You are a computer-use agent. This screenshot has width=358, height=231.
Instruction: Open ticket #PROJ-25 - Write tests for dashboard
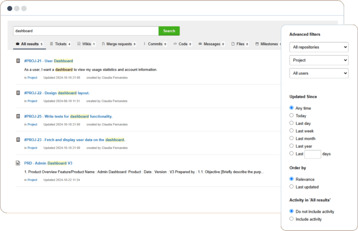[x=68, y=116]
